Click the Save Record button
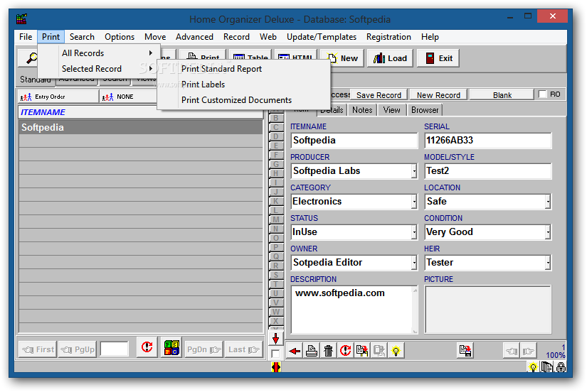Image resolution: width=587 pixels, height=392 pixels. pyautogui.click(x=379, y=95)
